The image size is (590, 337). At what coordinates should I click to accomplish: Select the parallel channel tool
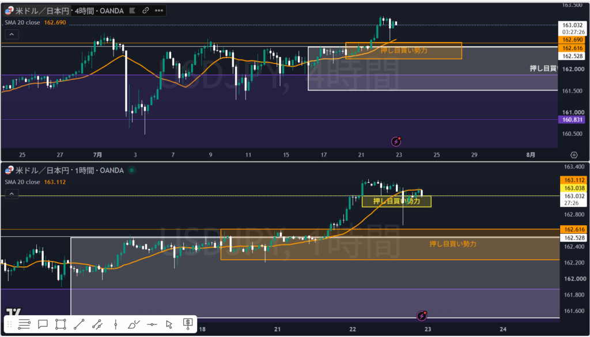(97, 324)
